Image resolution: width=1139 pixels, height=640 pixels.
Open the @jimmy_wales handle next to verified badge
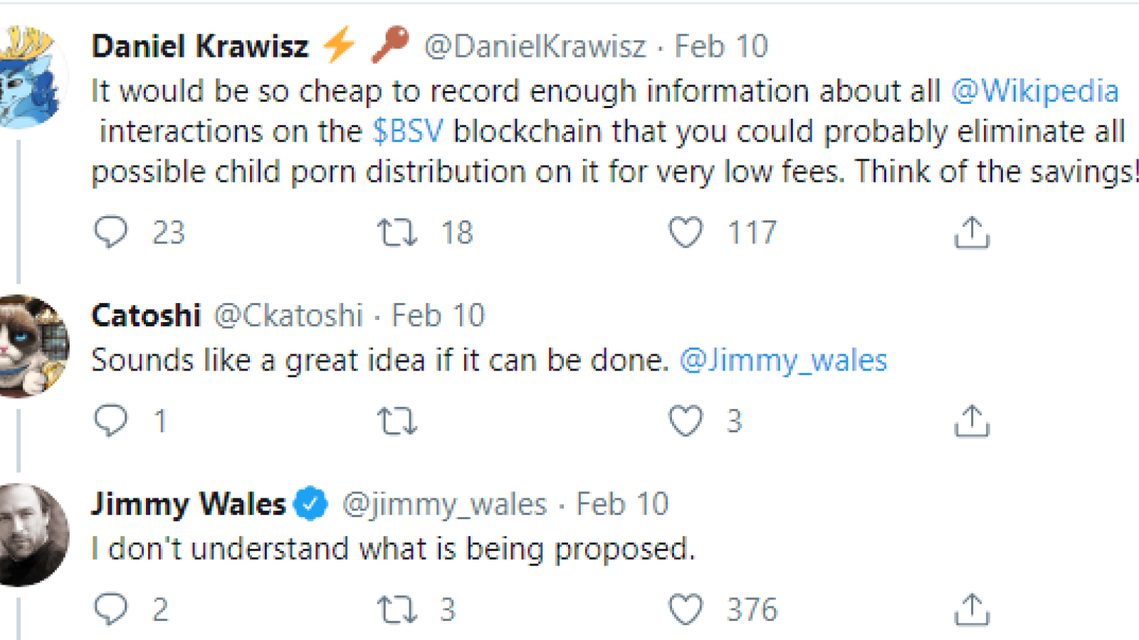click(x=444, y=504)
